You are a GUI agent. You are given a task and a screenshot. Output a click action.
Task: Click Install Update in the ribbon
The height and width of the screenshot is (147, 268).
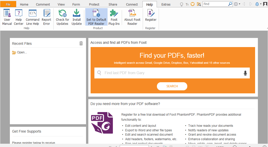pos(76,17)
